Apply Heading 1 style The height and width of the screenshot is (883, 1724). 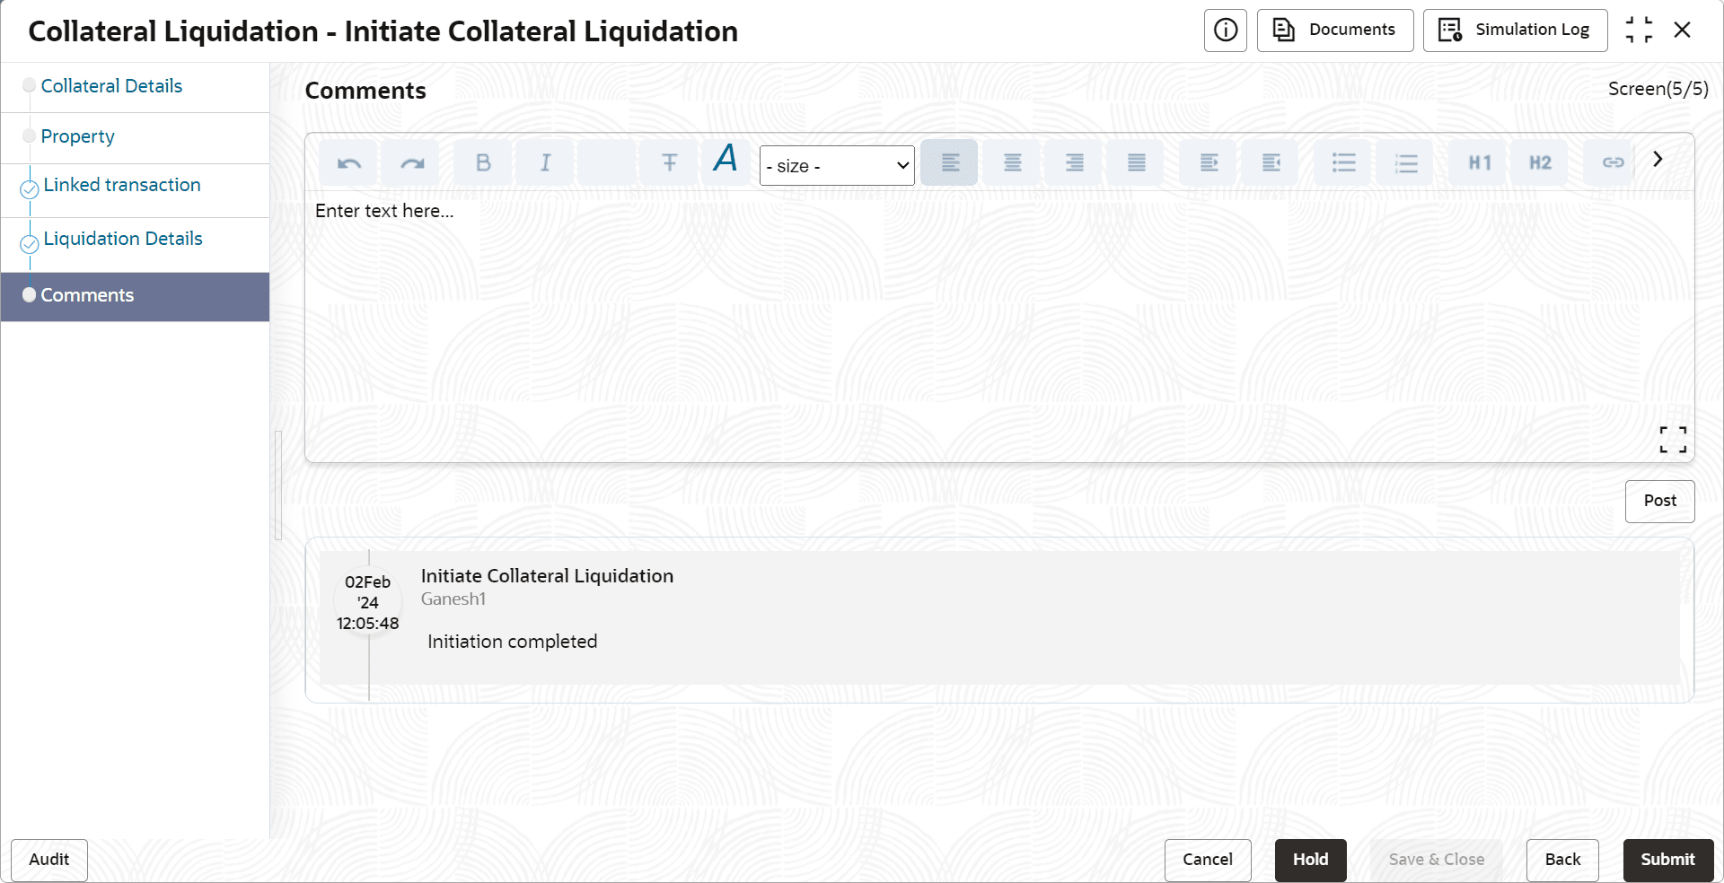pyautogui.click(x=1479, y=163)
